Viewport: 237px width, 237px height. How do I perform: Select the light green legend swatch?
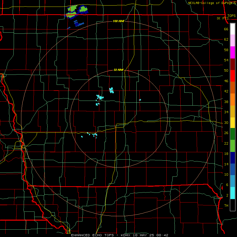click(x=233, y=146)
